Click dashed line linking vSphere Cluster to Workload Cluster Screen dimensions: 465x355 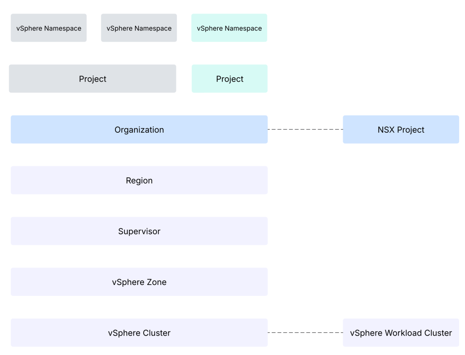[305, 333]
